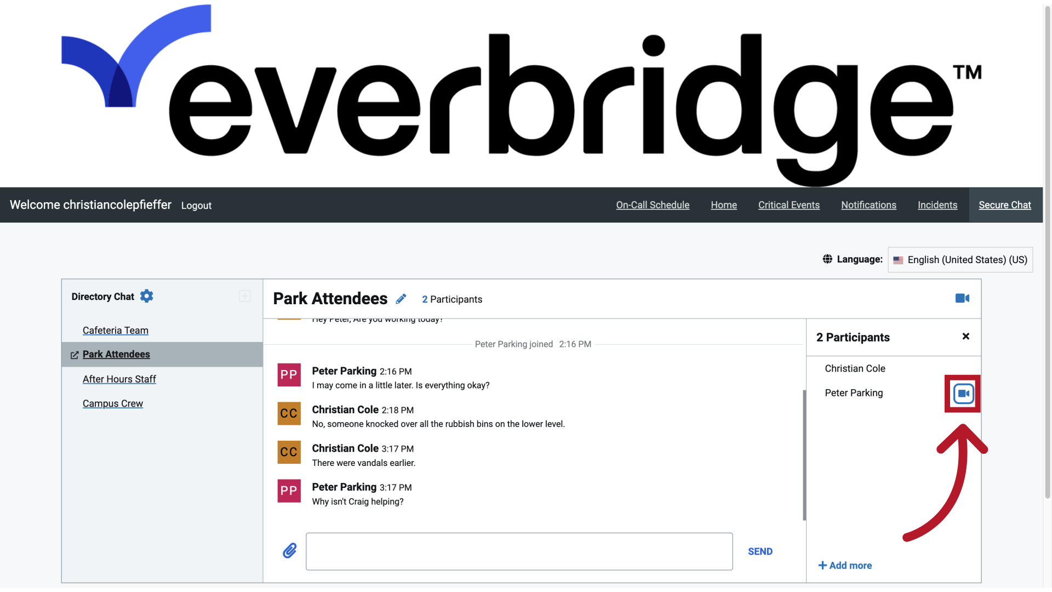Screen dimensions: 1052x592
Task: Click the SEND button to send message
Action: click(761, 551)
